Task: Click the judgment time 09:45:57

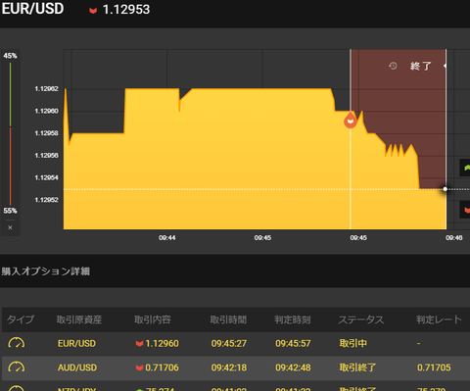Action: (293, 344)
